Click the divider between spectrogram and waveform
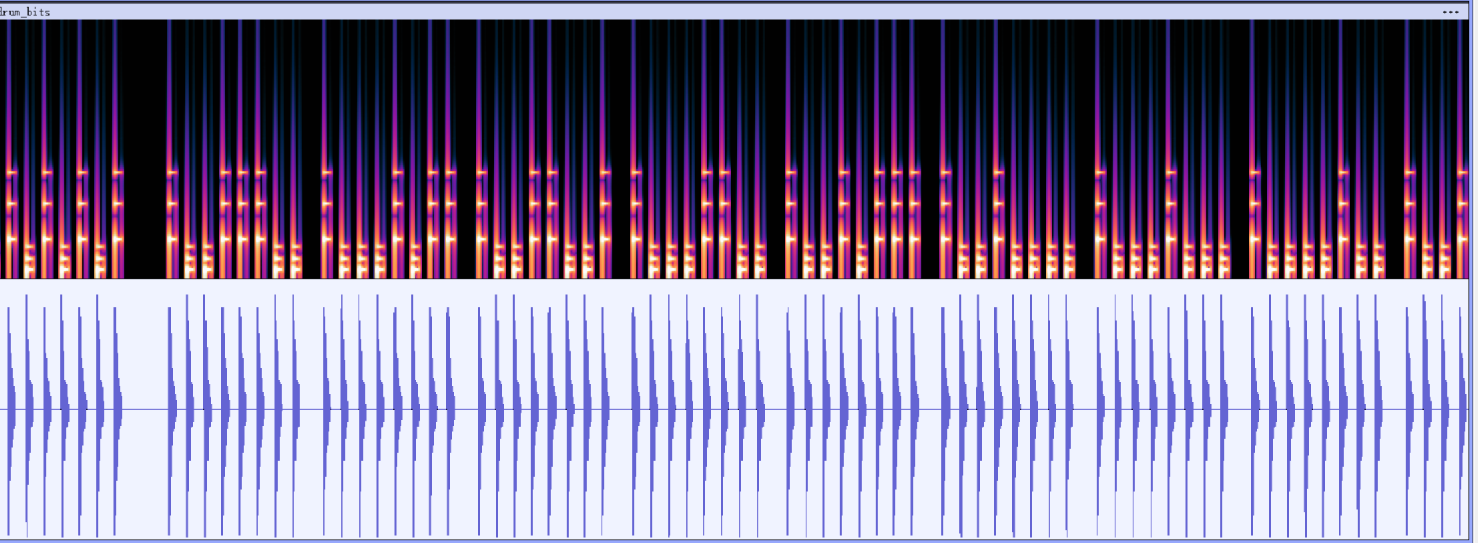Viewport: 1478px width, 543px height. [x=731, y=279]
